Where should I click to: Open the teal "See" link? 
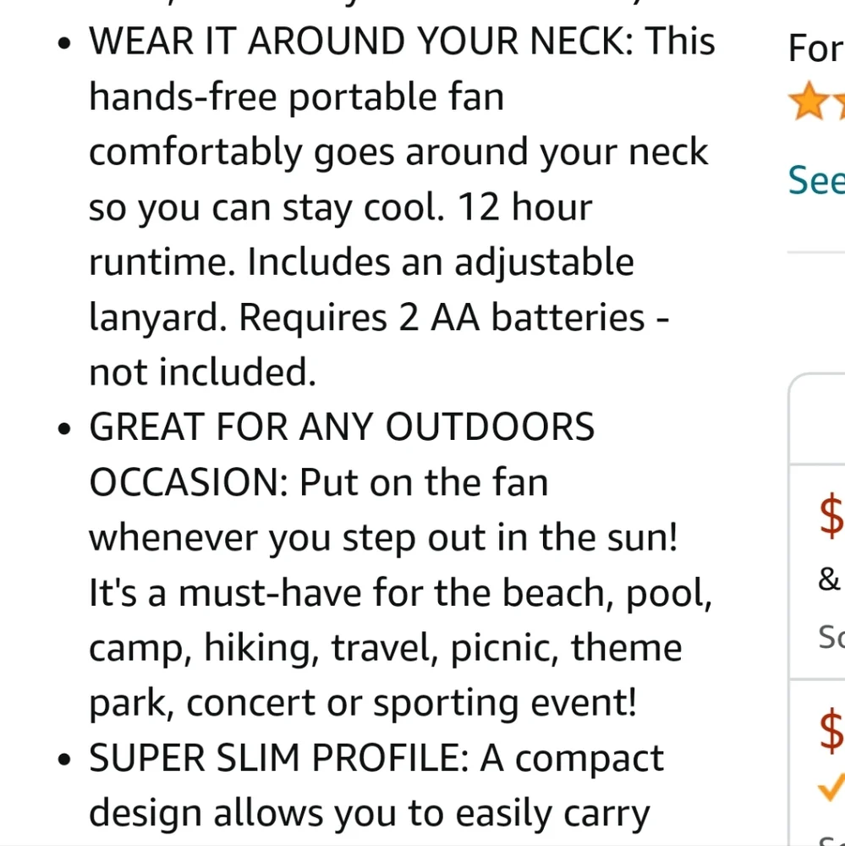(x=817, y=179)
